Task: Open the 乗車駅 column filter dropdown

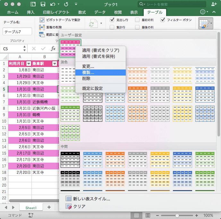Action: 55,63
